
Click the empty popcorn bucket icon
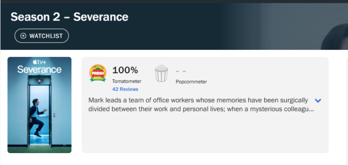(x=161, y=73)
